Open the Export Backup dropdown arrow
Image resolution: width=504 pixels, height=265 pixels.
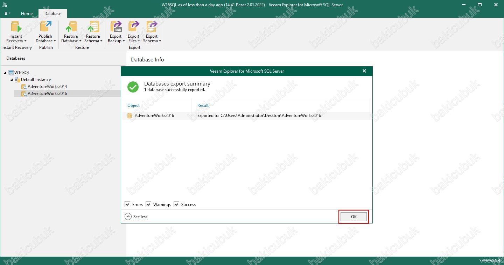click(x=124, y=41)
